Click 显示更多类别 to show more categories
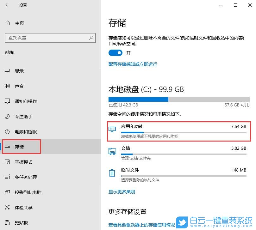Screen dimensions: 256x230 point(122,191)
